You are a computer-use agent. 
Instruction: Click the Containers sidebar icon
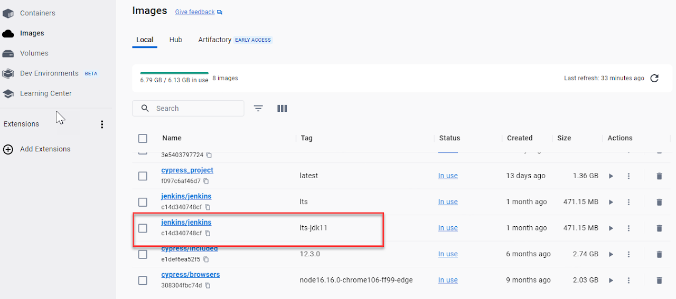(x=8, y=13)
